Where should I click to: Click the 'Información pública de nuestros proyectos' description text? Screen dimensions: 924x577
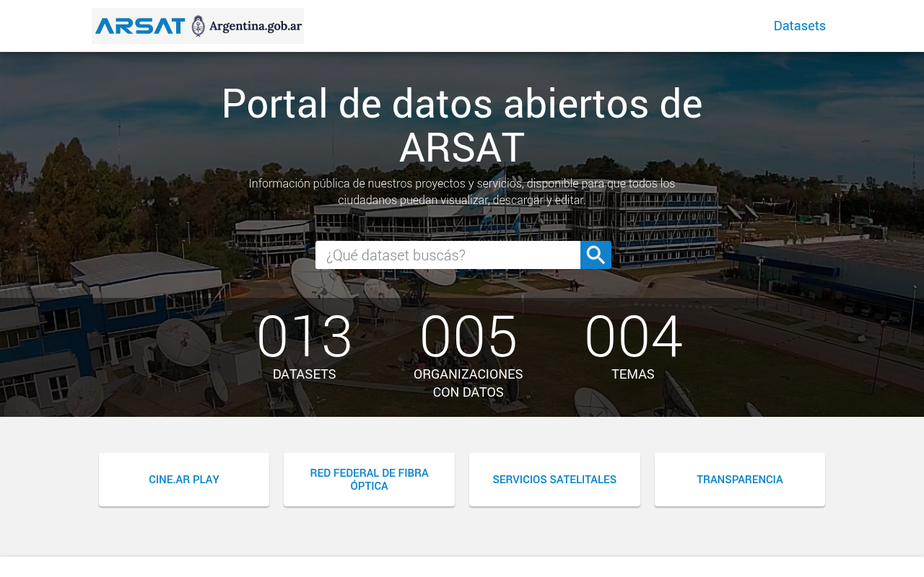point(462,192)
